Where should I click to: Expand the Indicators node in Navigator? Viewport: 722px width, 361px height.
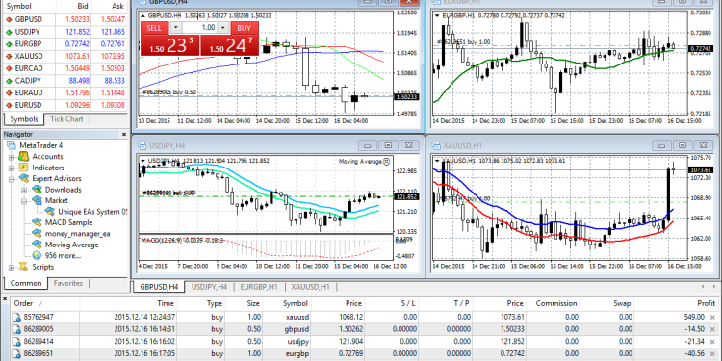[x=11, y=168]
